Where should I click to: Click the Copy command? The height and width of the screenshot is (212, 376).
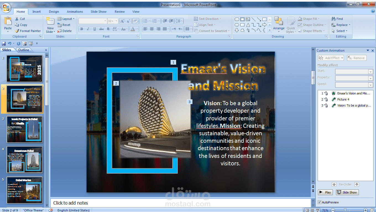(x=21, y=25)
